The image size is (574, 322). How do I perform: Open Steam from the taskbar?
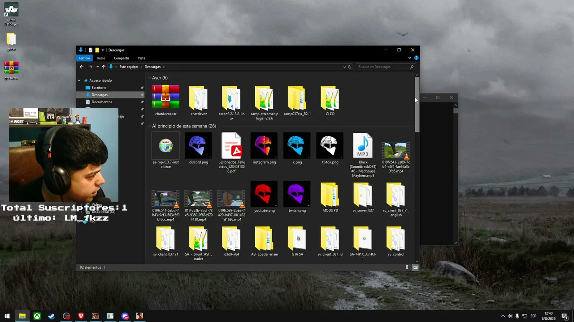coord(52,316)
